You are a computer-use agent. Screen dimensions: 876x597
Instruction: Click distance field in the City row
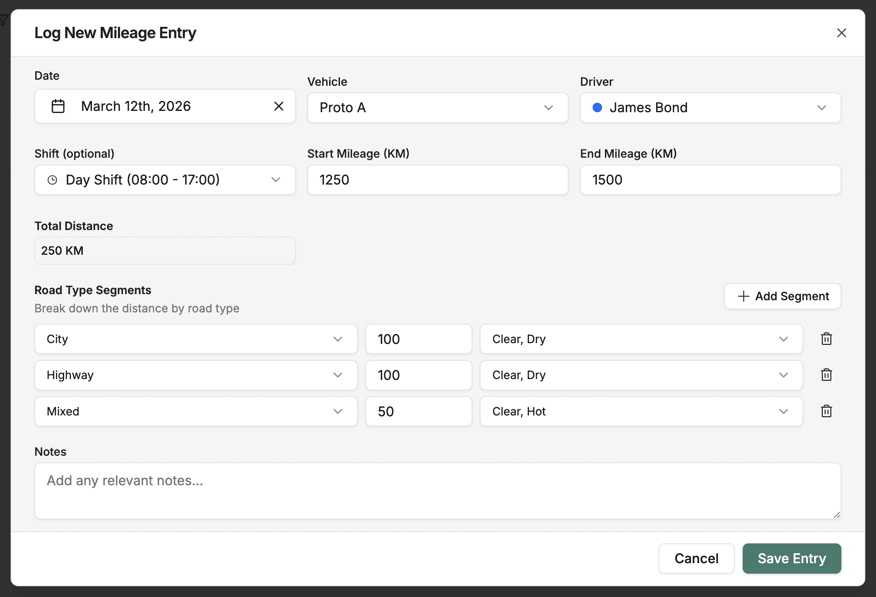point(418,339)
